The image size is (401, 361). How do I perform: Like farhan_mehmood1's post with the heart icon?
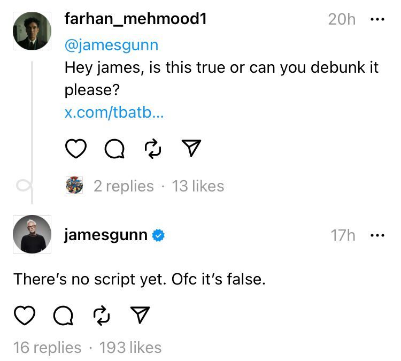click(x=75, y=149)
